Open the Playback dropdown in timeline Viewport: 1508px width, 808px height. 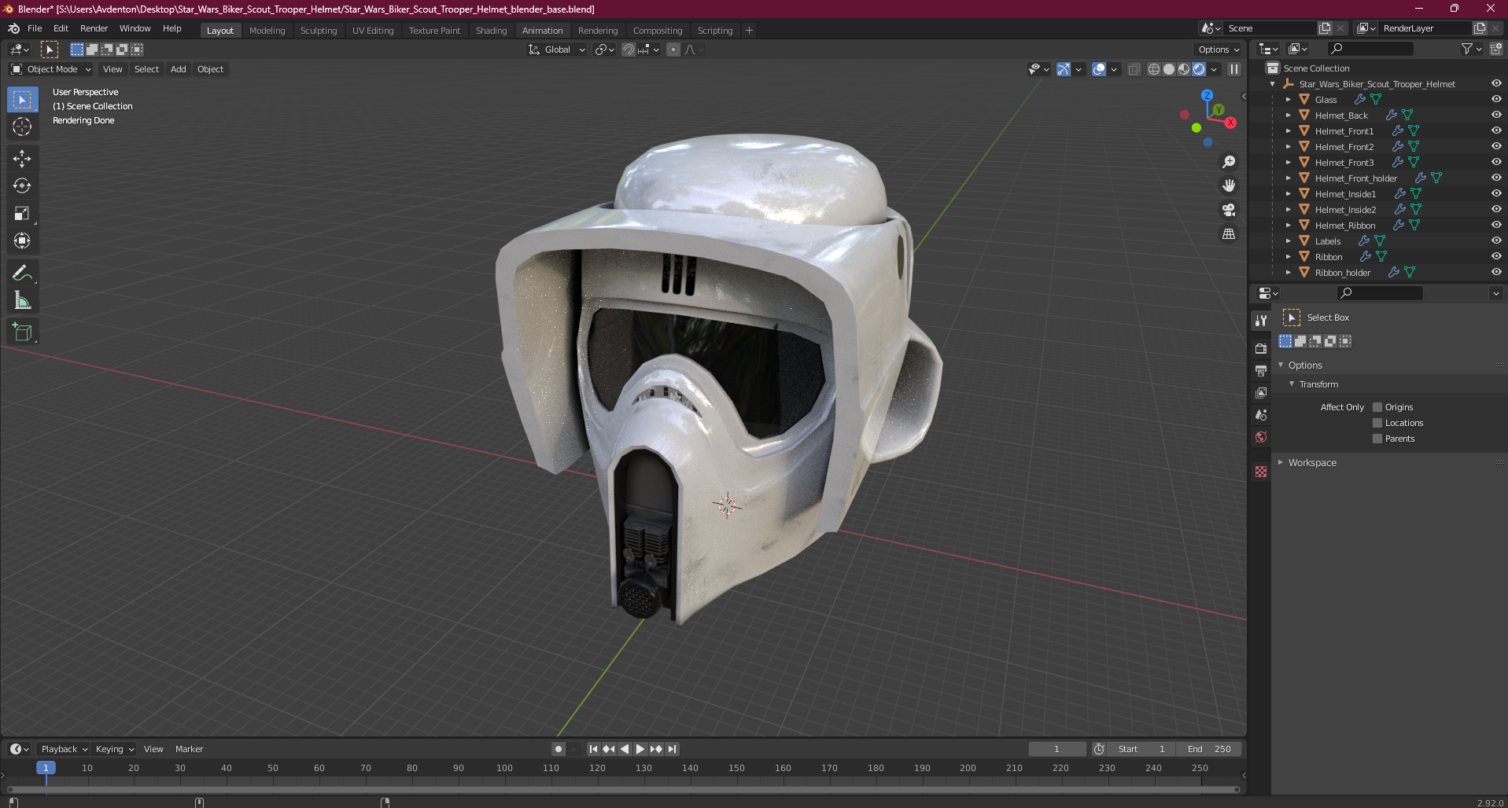pos(64,749)
